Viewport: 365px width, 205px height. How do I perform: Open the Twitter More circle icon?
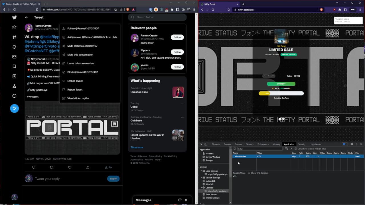[14, 96]
